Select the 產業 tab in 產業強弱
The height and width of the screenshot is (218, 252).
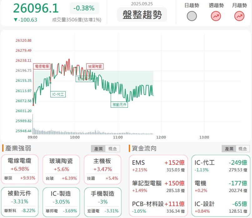(98, 148)
